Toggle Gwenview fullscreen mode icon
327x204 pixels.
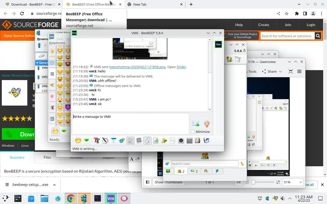290,71
